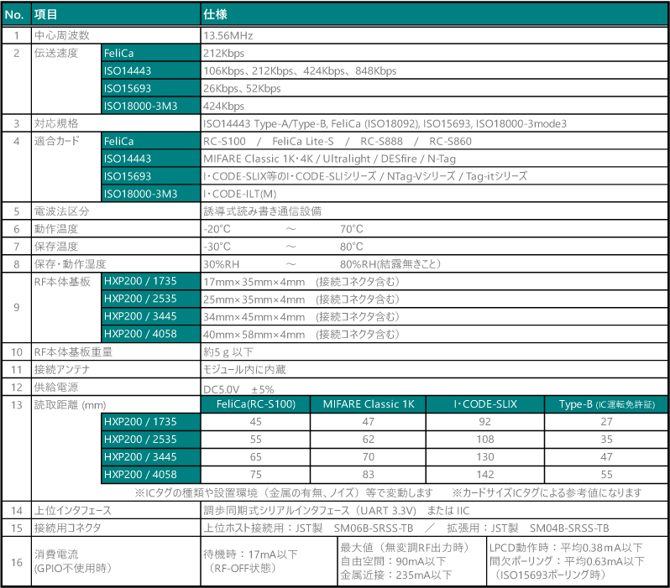Click HXP200 / 4058 label in RF本体基板 section
The image size is (670, 588).
(140, 334)
